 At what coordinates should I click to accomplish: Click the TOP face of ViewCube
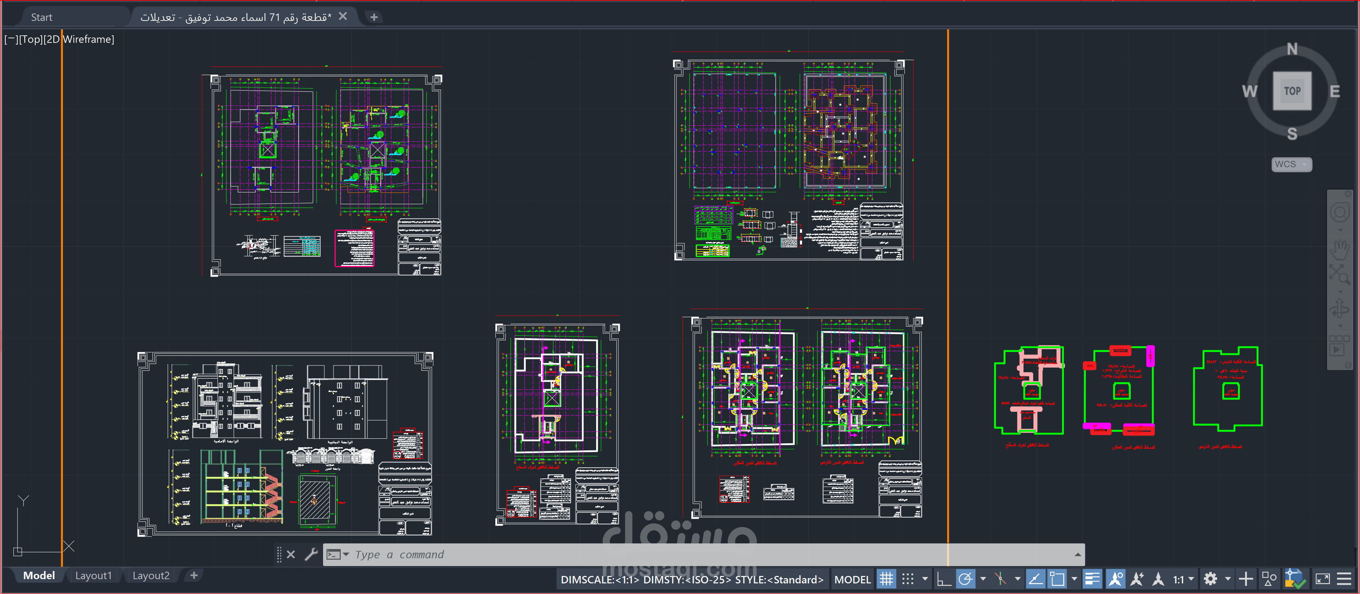coord(1292,91)
